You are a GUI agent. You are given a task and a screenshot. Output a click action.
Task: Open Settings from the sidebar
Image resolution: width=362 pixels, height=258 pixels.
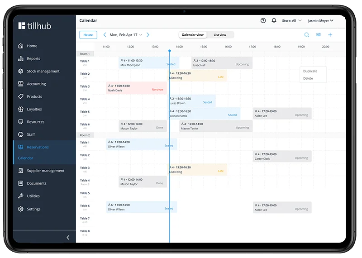33,209
